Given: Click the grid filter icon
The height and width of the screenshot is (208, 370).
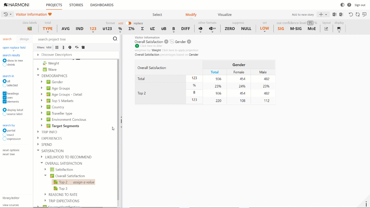Looking at the screenshot, I should [x=57, y=47].
